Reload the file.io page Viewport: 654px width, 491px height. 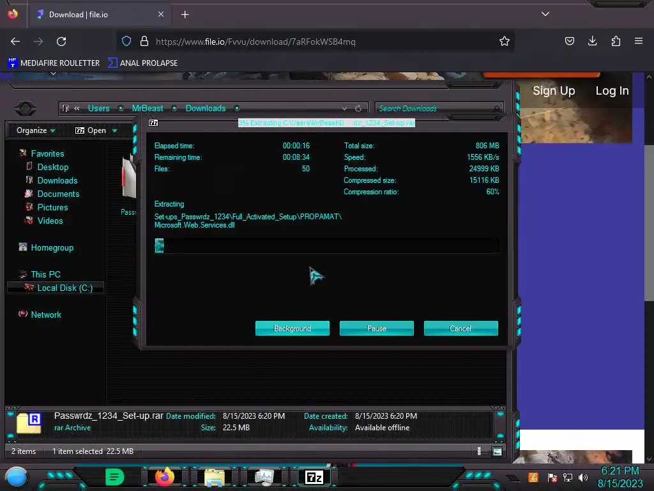click(61, 42)
